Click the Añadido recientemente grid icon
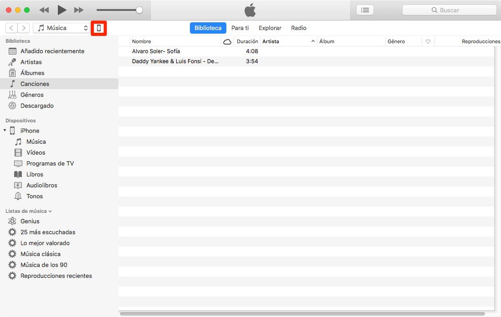This screenshot has height=317, width=501. [x=12, y=51]
